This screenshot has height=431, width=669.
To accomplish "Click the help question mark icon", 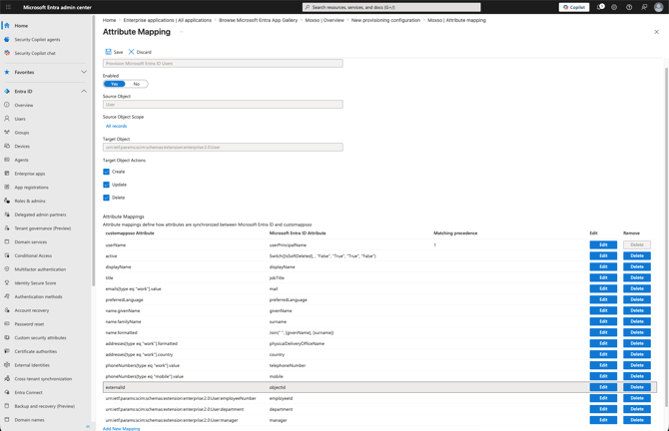I will (629, 7).
